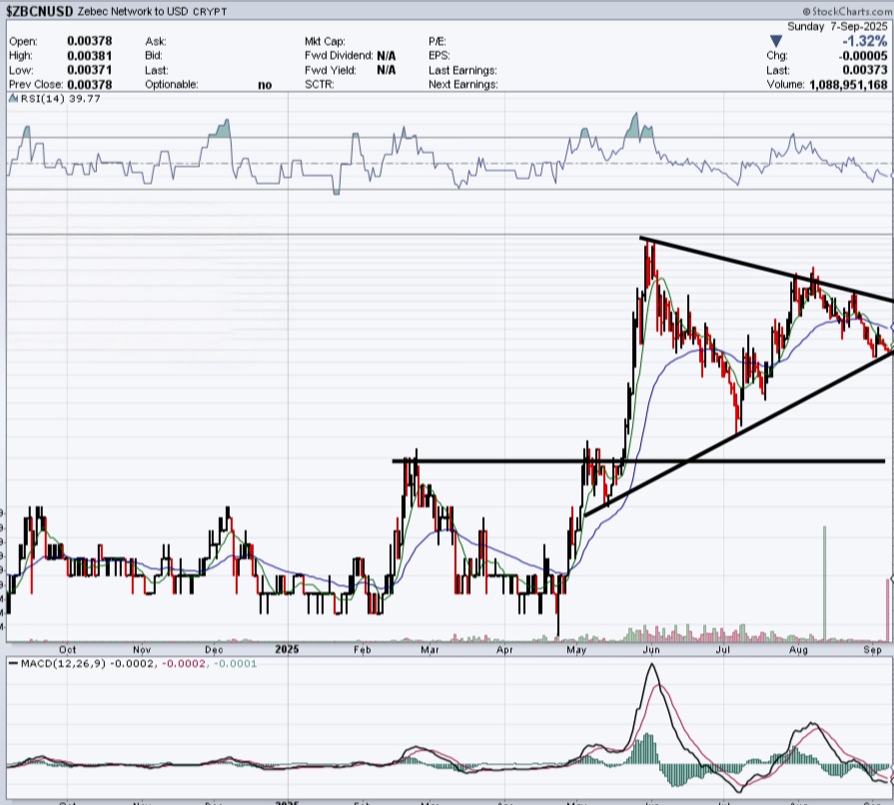Click the High value 0.00381
Image resolution: width=894 pixels, height=805 pixels.
pyautogui.click(x=90, y=55)
